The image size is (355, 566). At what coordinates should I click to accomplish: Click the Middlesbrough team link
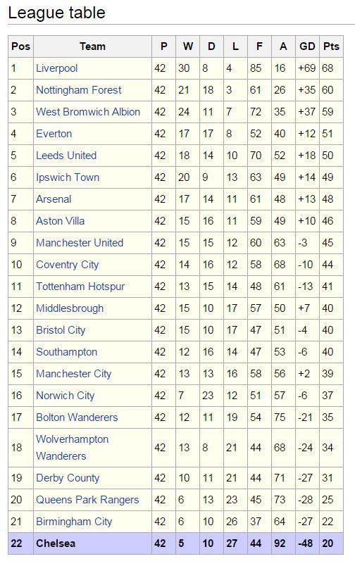click(70, 308)
